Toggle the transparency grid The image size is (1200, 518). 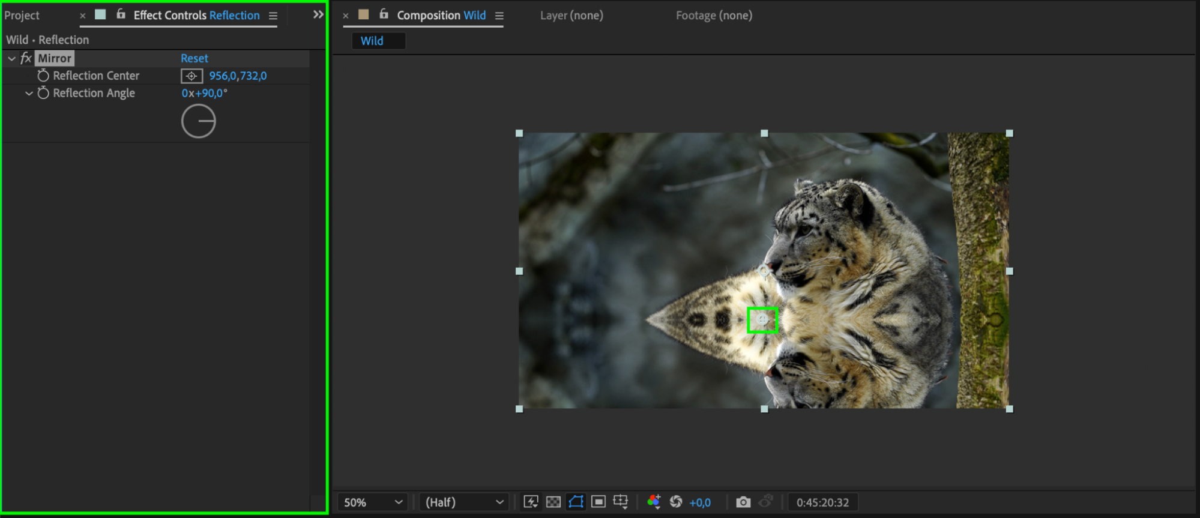(553, 502)
